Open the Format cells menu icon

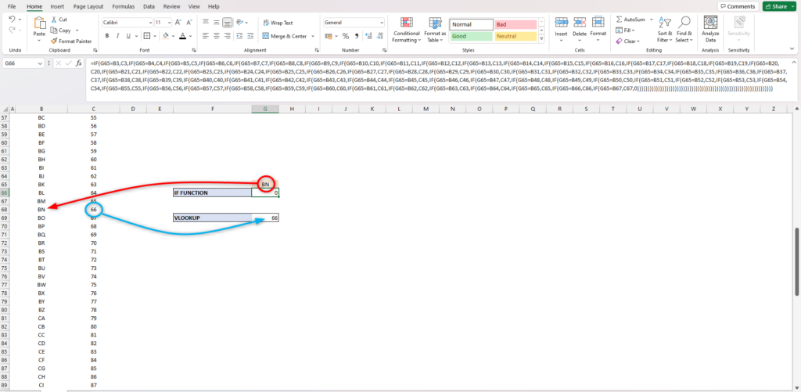point(598,22)
